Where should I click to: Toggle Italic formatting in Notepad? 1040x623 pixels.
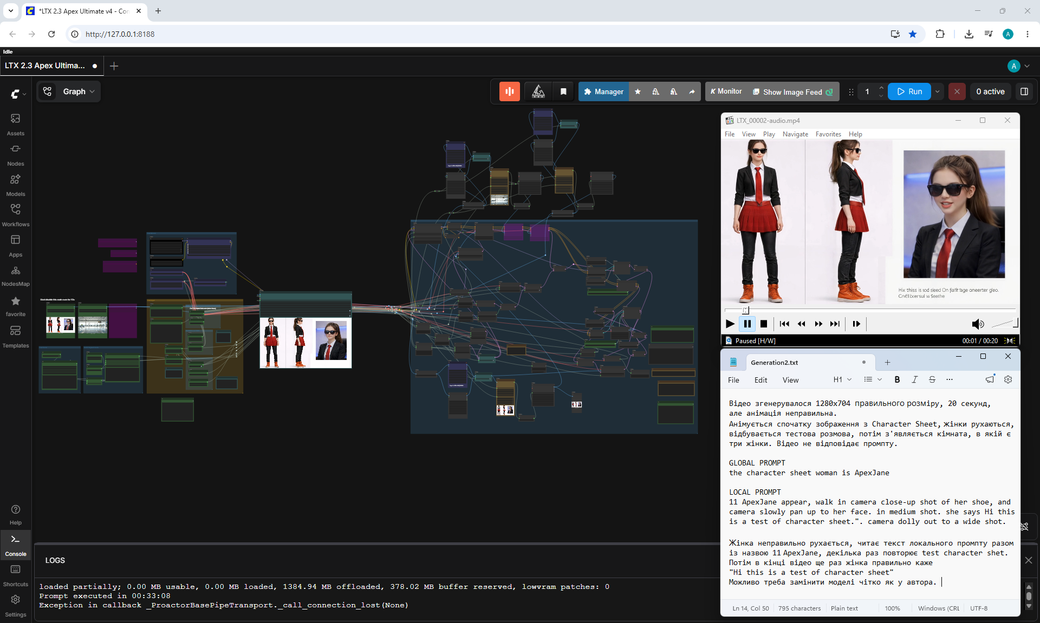point(914,379)
